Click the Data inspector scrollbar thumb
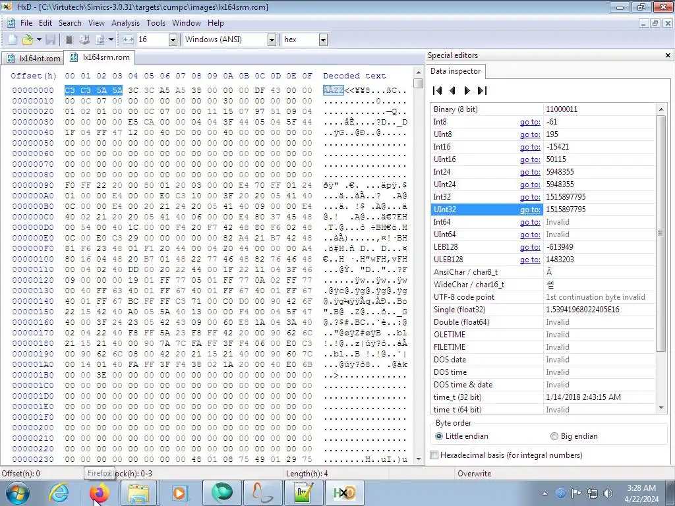675x506 pixels. click(x=661, y=233)
